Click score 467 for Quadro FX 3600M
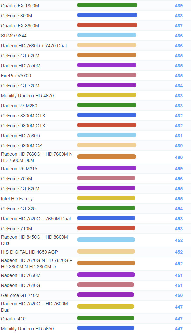Viewport: 191px width, 333px height. 179,26
